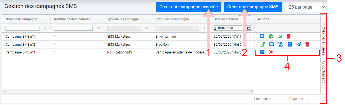Click the 'Nom de la campagne' filter input

[22, 28]
